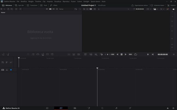Jump to the last frame
Image resolution: width=177 pixels, height=110 pixels.
coord(130,54)
